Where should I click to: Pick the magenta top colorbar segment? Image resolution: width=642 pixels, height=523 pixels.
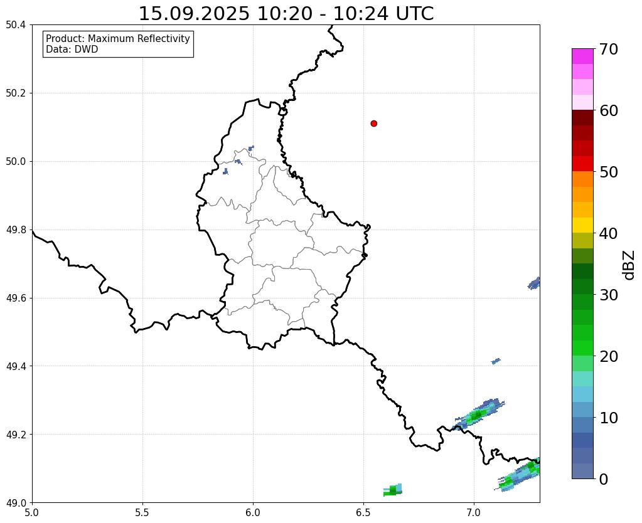(582, 56)
